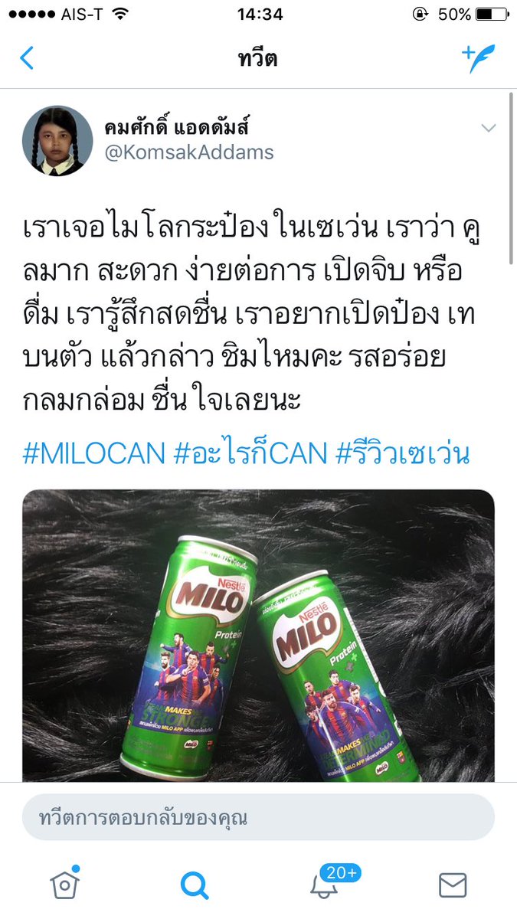Expand tweet options chevron menu
Screen dimensions: 517x919
(x=489, y=129)
